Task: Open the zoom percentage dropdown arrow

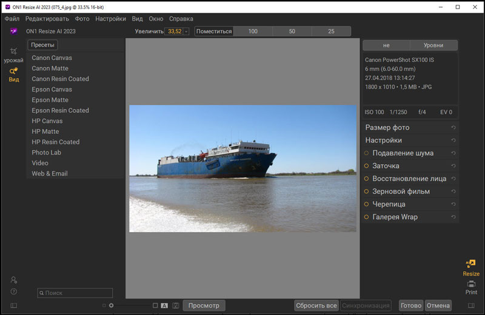Action: click(x=186, y=31)
